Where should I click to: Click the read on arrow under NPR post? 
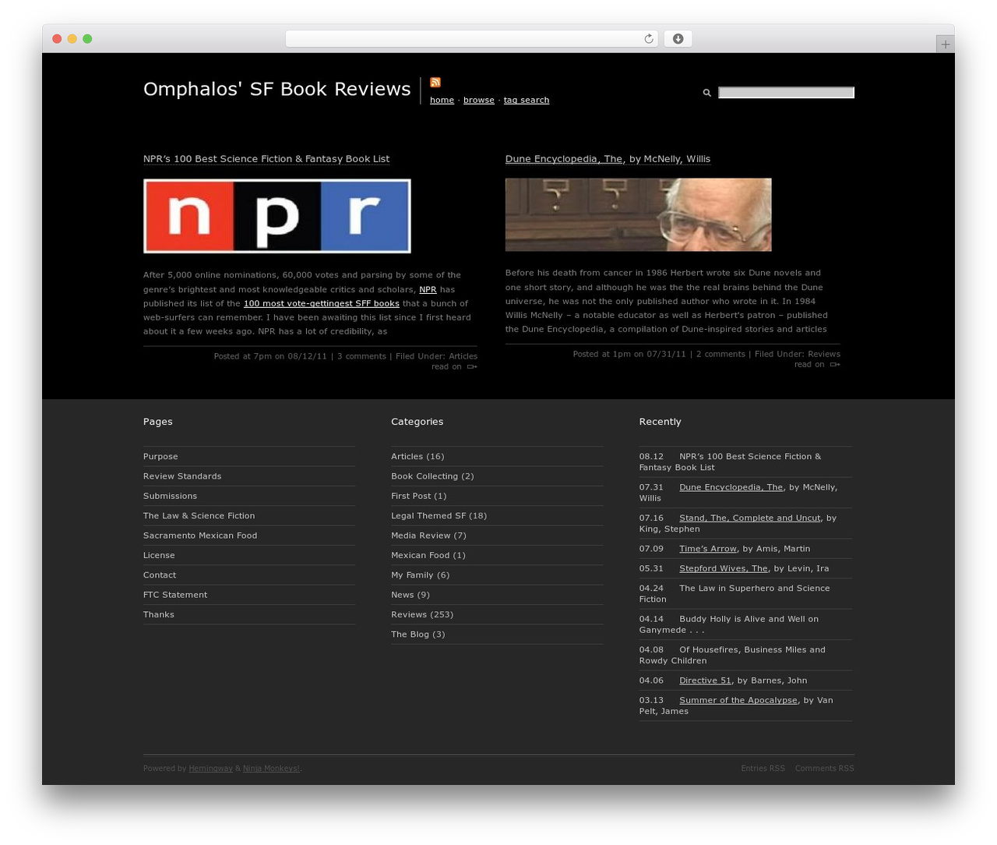472,366
